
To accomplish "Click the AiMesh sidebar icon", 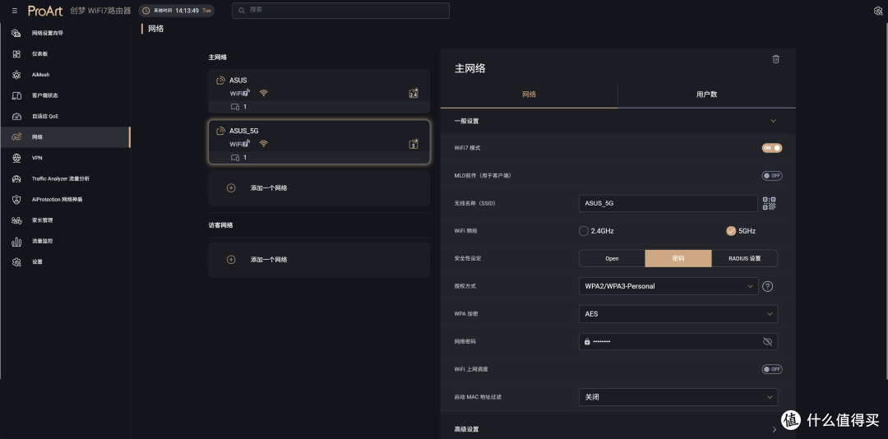I will (x=16, y=75).
